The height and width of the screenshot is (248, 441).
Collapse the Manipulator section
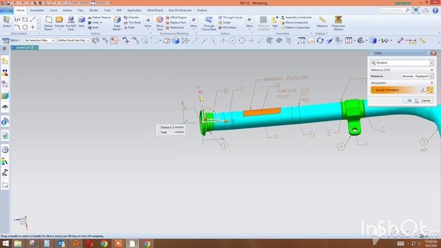[x=432, y=83]
